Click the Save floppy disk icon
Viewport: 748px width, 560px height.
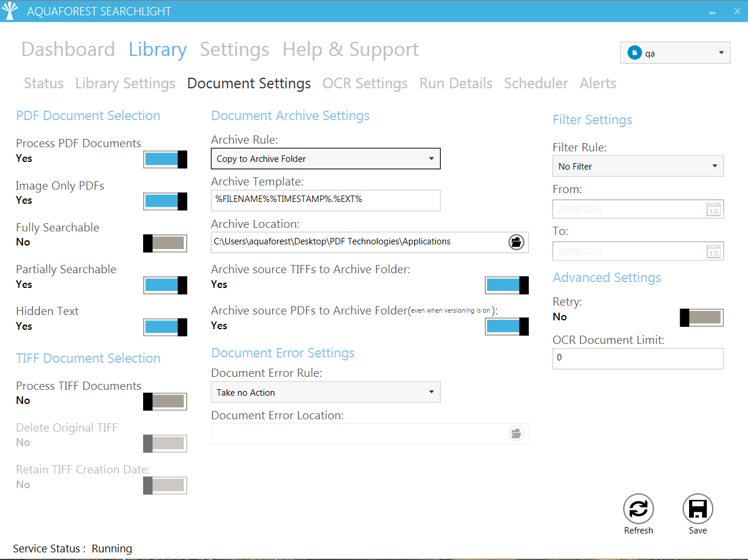tap(698, 509)
